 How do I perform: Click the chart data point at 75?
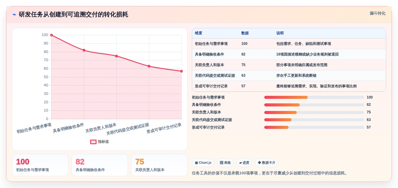tap(116, 56)
